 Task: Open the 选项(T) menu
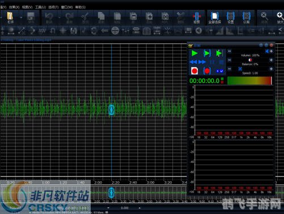pyautogui.click(x=53, y=7)
